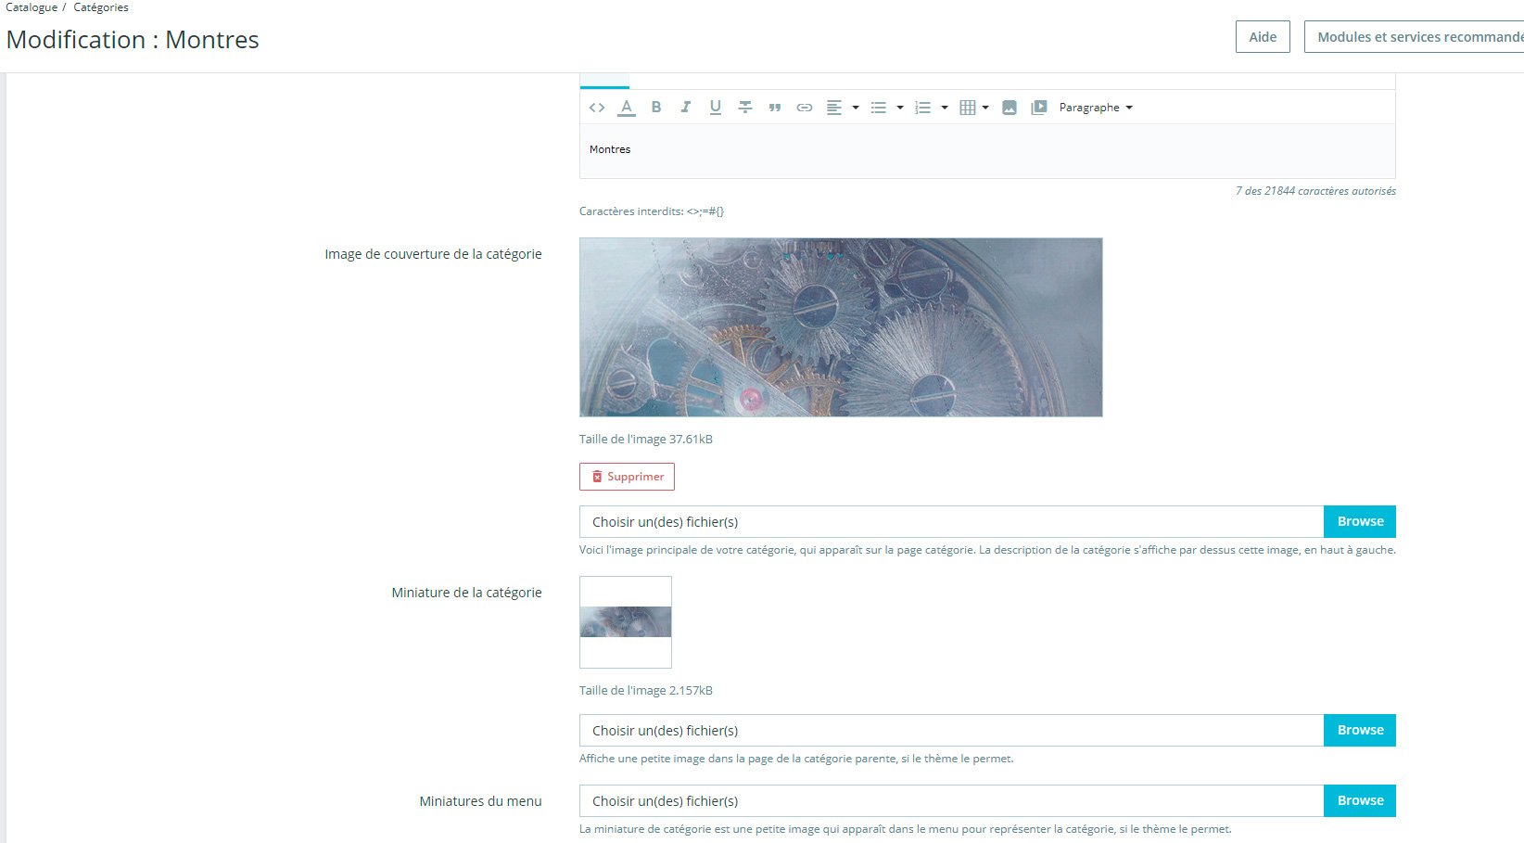Screen dimensions: 1524x843
Task: Insert an image via editor toolbar
Action: (1010, 108)
